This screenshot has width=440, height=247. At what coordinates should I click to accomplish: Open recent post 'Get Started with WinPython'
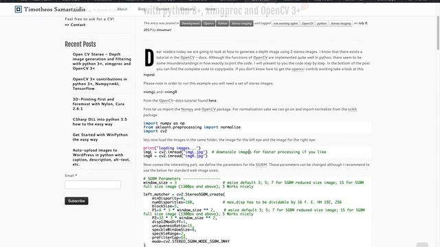(x=100, y=137)
